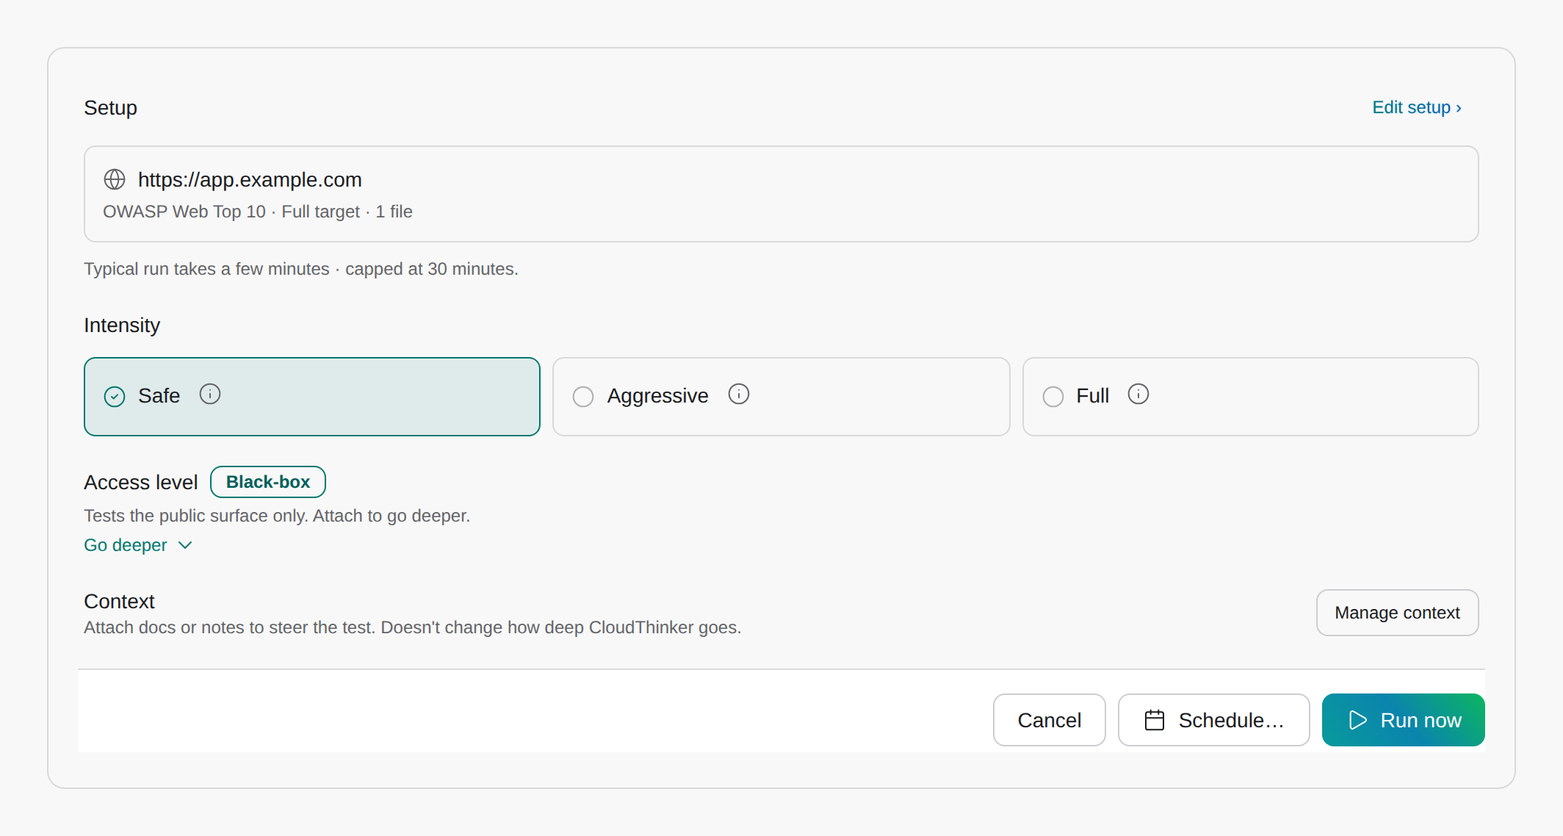Click the 'Attach docs or notes to steer' description
This screenshot has width=1563, height=836.
coord(413,627)
